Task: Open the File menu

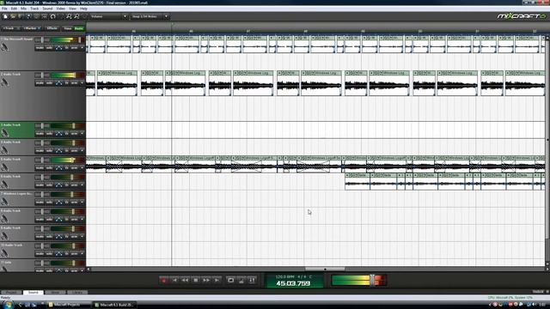Action: click(4, 9)
